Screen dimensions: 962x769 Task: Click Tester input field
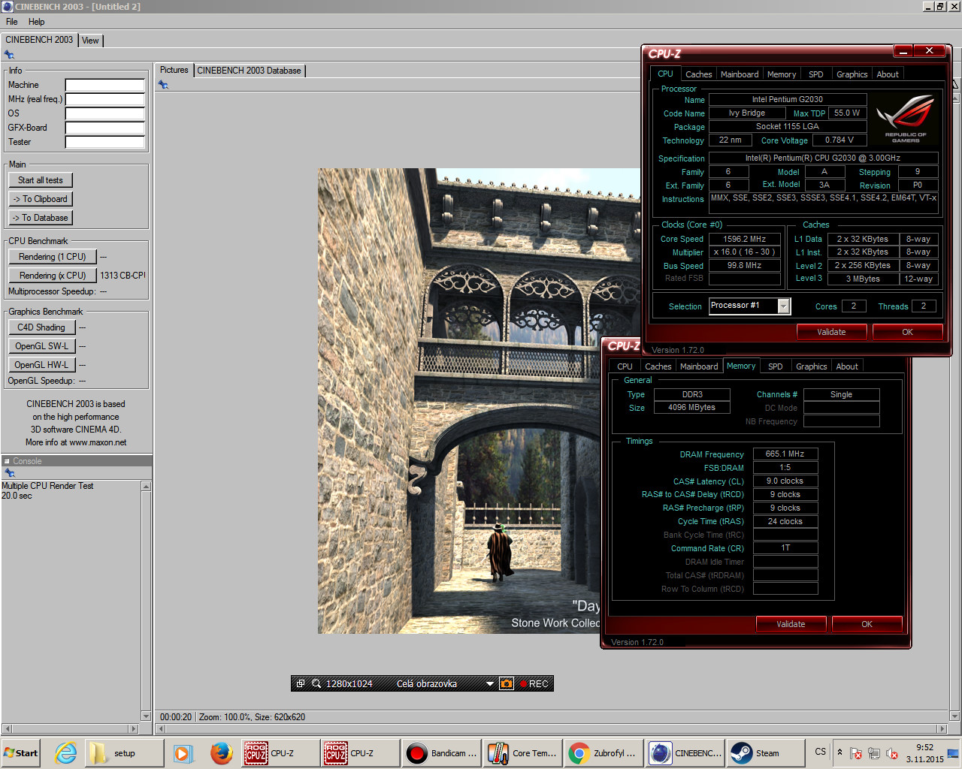point(104,142)
